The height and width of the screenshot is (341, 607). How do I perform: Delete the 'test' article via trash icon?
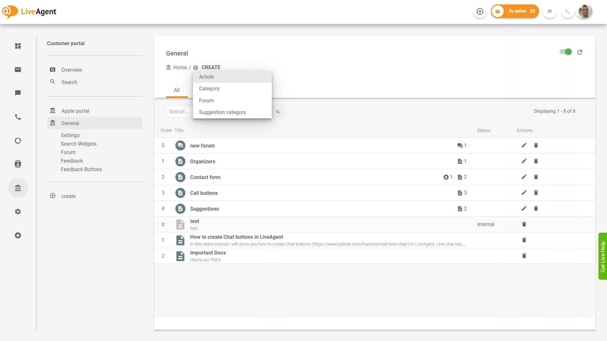click(524, 224)
